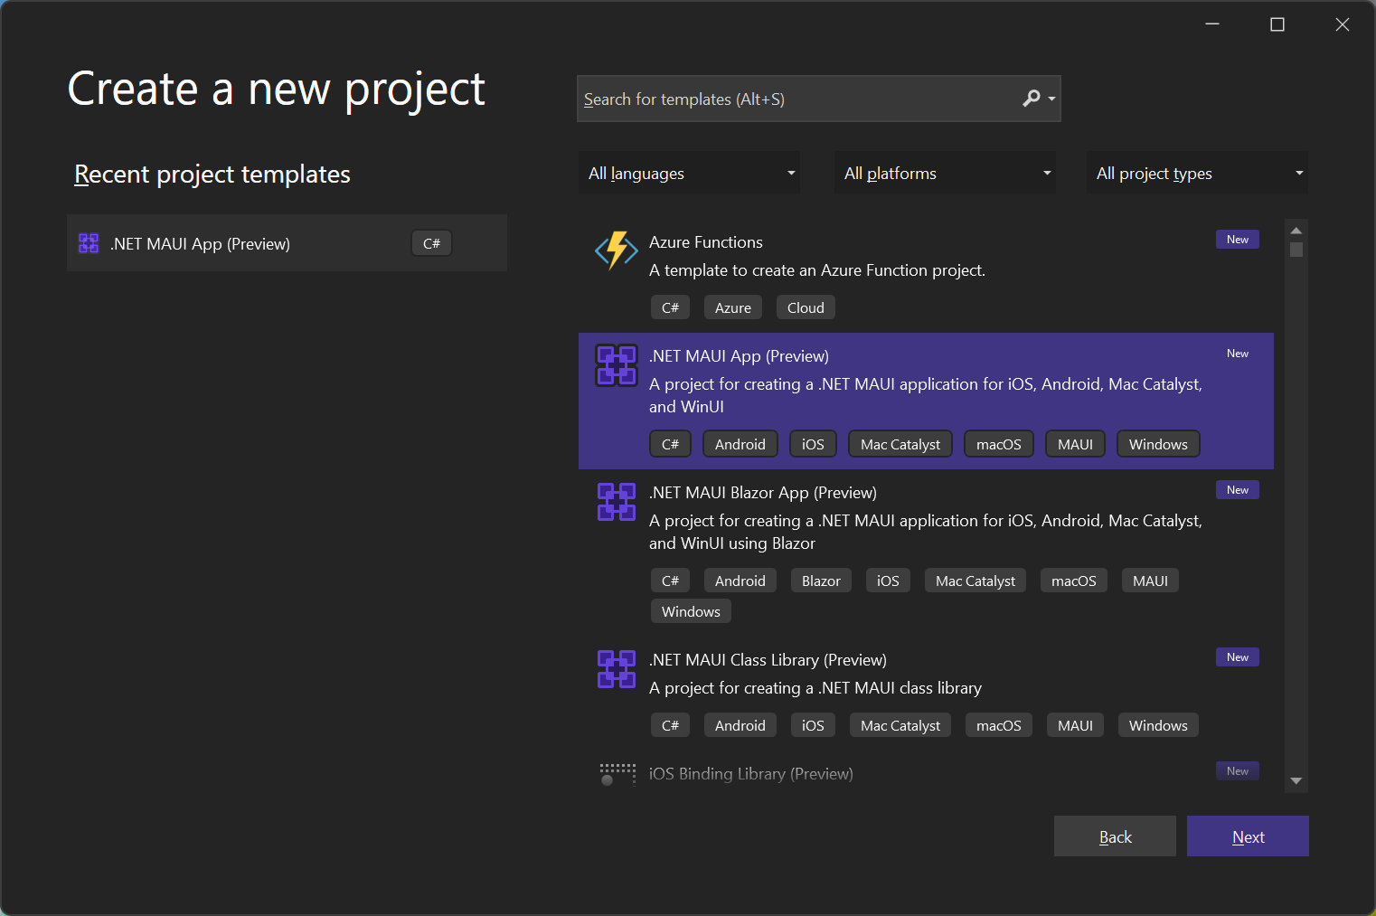Expand the search options dropdown arrow

1051,99
